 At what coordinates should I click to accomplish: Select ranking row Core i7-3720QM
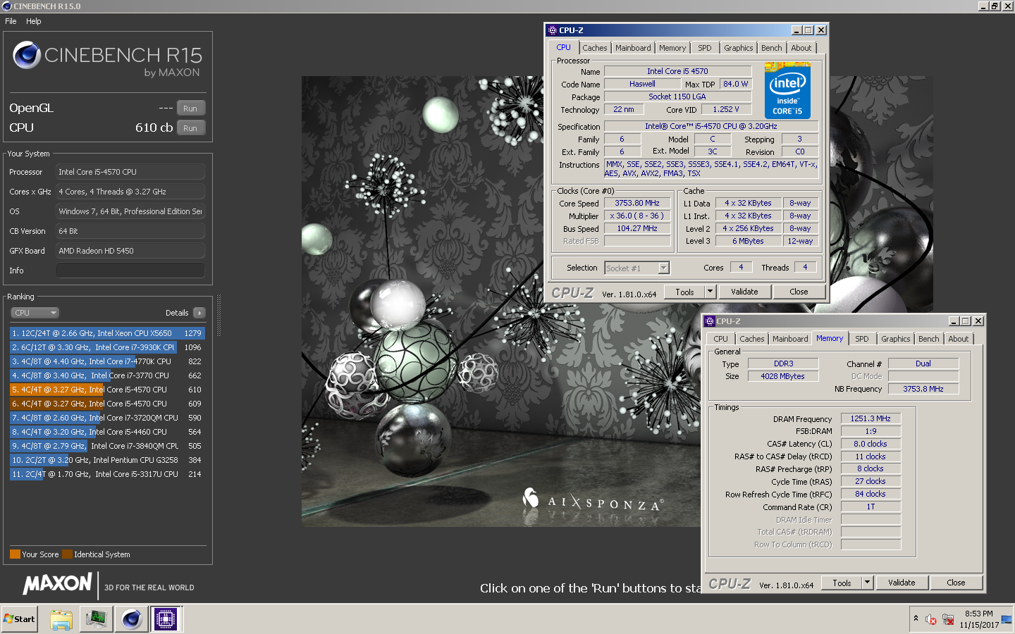(107, 418)
